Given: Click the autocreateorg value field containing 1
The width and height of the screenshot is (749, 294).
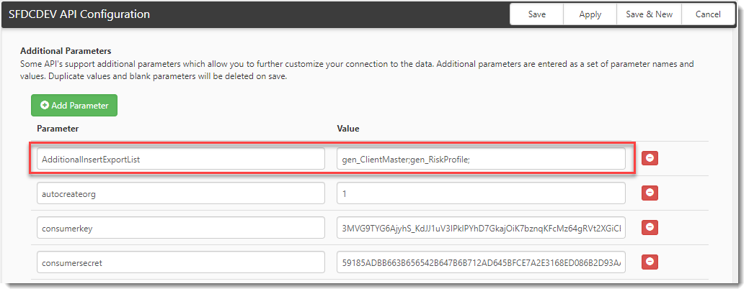Looking at the screenshot, I should [481, 193].
